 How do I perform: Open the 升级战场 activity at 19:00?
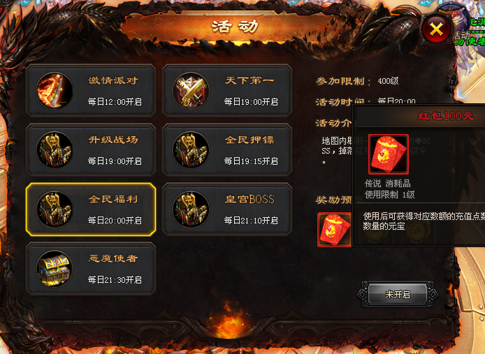click(91, 150)
